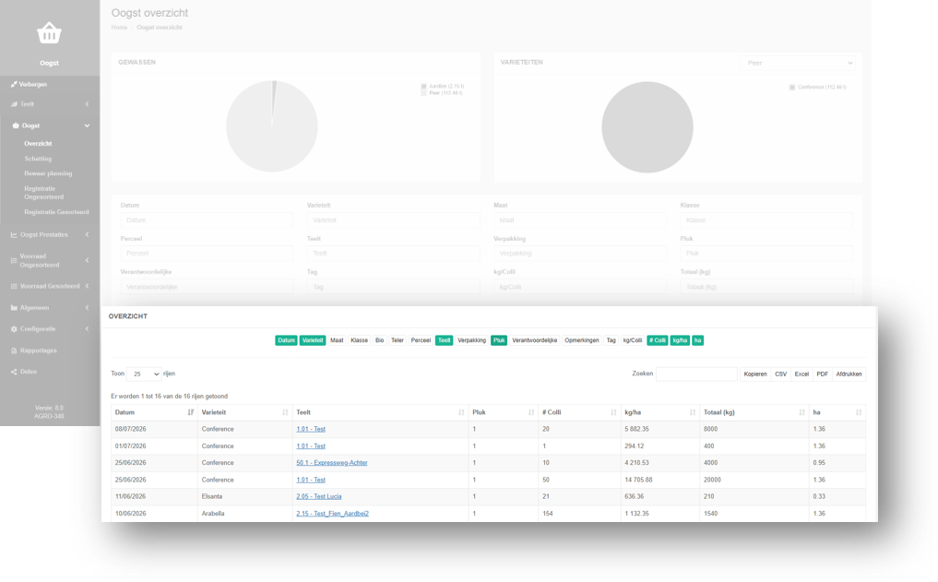Open the rows count dropdown showing 25

pyautogui.click(x=144, y=374)
